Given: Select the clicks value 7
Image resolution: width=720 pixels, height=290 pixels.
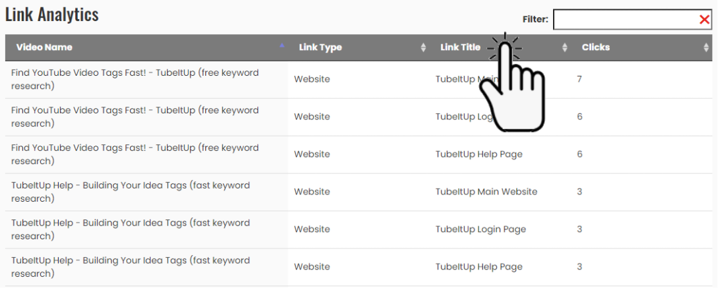Looking at the screenshot, I should pyautogui.click(x=579, y=79).
